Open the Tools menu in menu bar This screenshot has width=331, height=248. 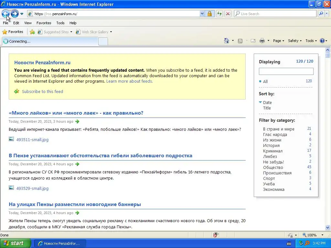pyautogui.click(x=60, y=23)
